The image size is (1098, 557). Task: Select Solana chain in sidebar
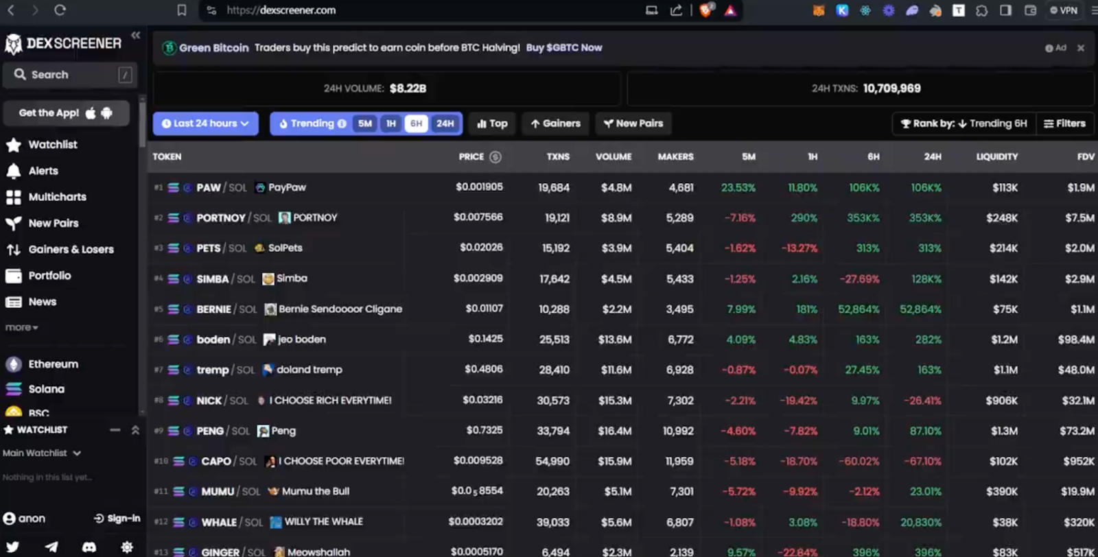(35, 389)
